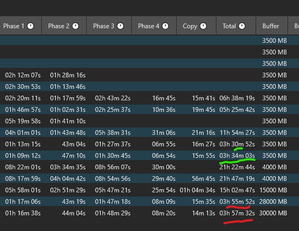Select Phase 1 cell 08h 22m 01s

click(x=23, y=167)
